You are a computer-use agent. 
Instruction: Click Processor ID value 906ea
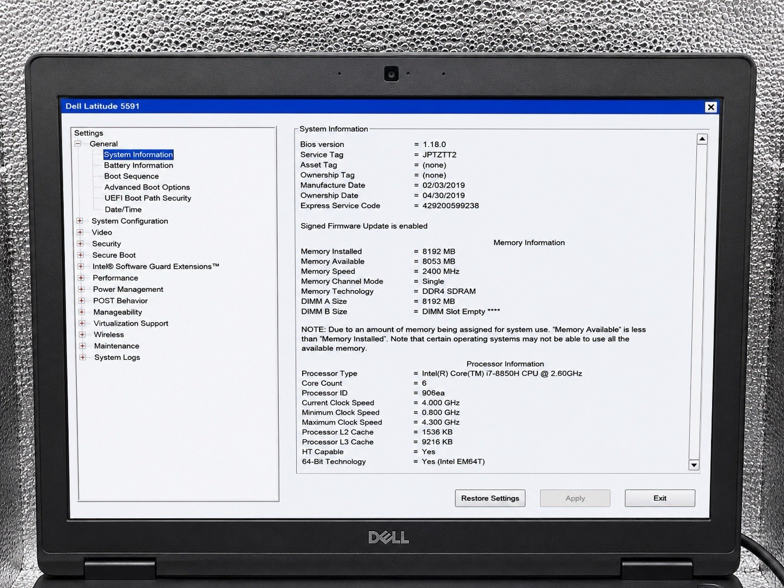pyautogui.click(x=433, y=393)
